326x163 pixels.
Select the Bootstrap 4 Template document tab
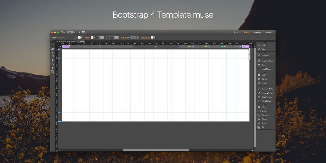pyautogui.click(x=67, y=41)
